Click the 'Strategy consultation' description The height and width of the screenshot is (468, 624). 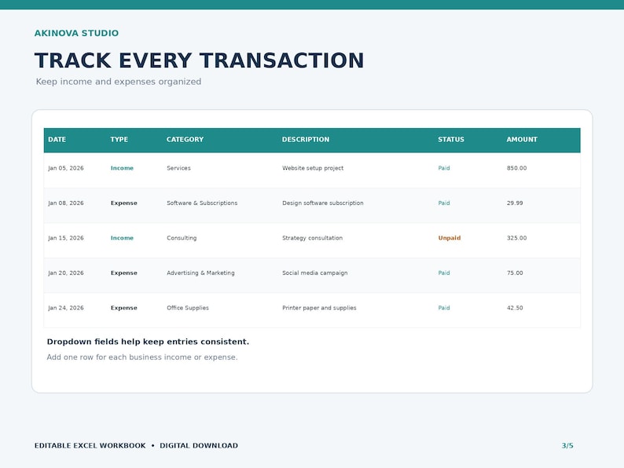click(x=313, y=238)
